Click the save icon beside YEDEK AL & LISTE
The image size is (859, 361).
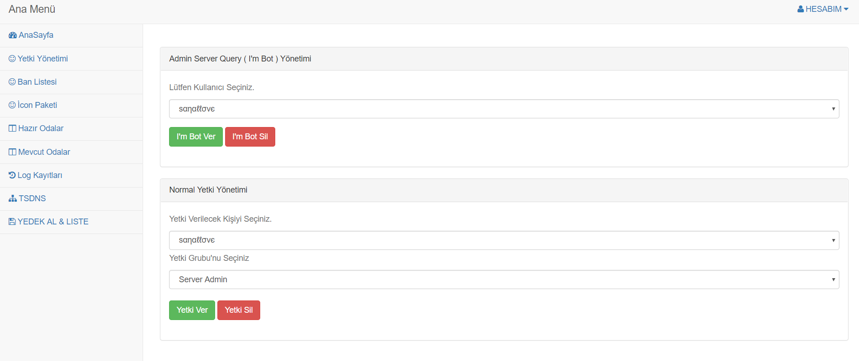coord(12,222)
